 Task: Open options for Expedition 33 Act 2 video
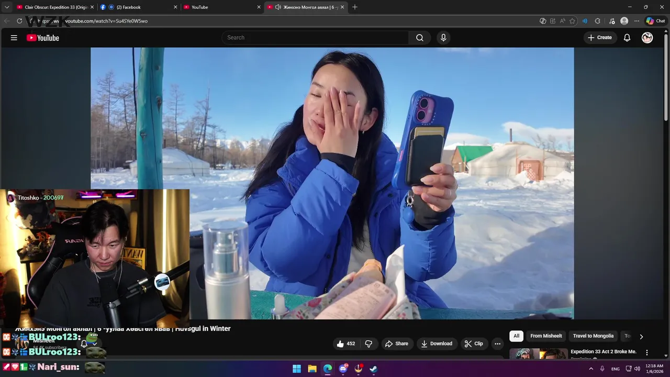[647, 353]
